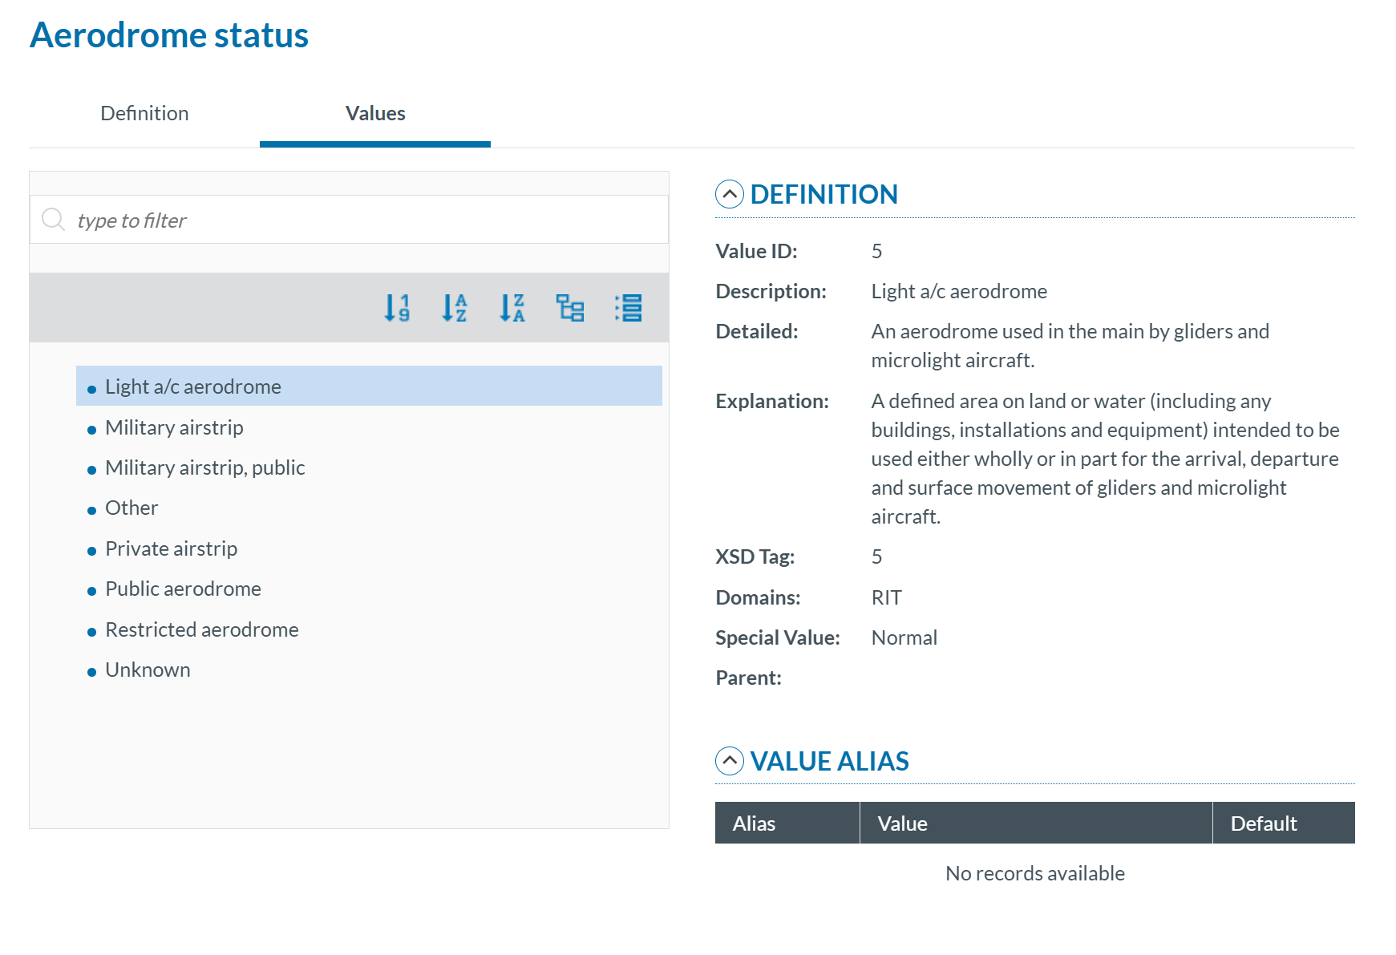
Task: Collapse the Value Alias section
Action: click(729, 761)
